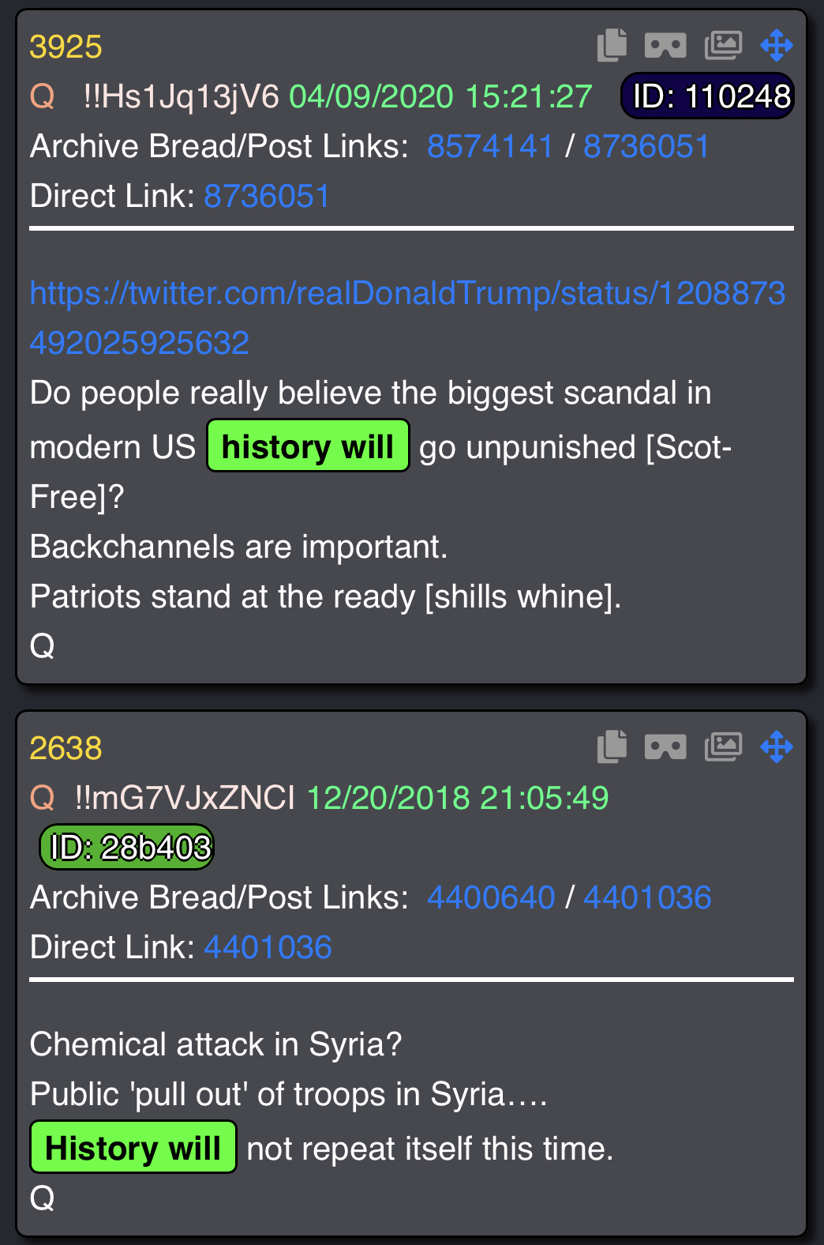Click post number 3925

pos(66,47)
